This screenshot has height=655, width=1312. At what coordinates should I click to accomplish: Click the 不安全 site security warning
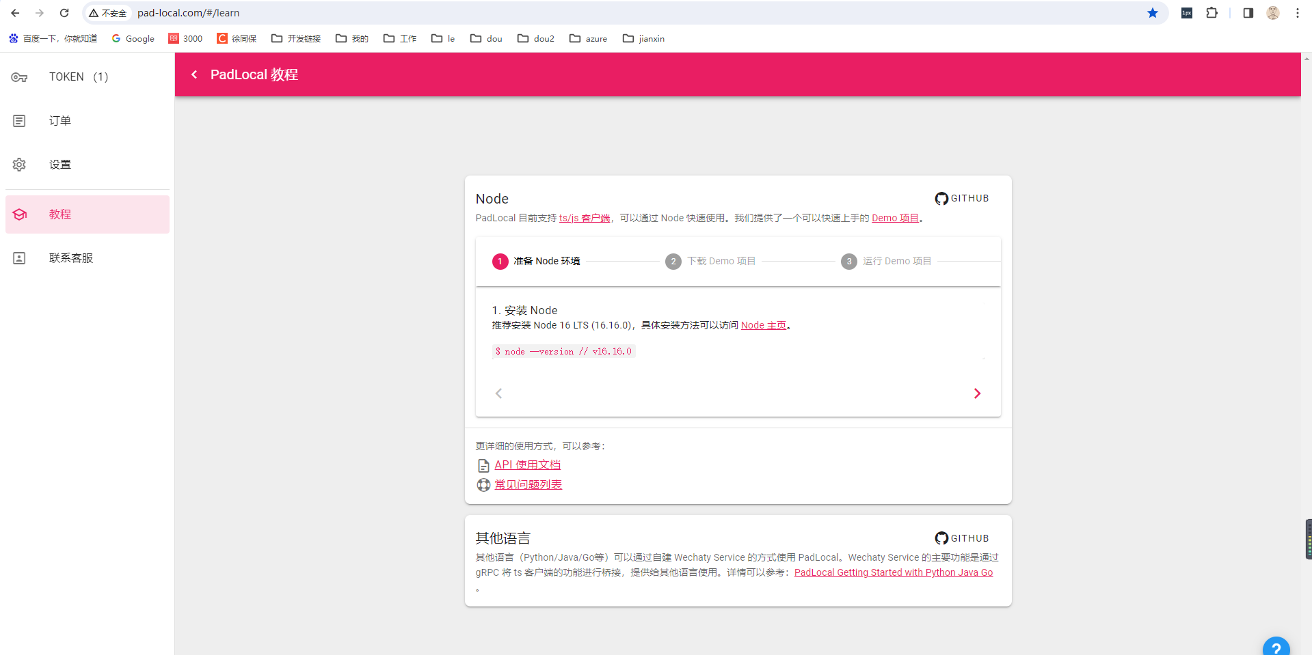click(108, 13)
